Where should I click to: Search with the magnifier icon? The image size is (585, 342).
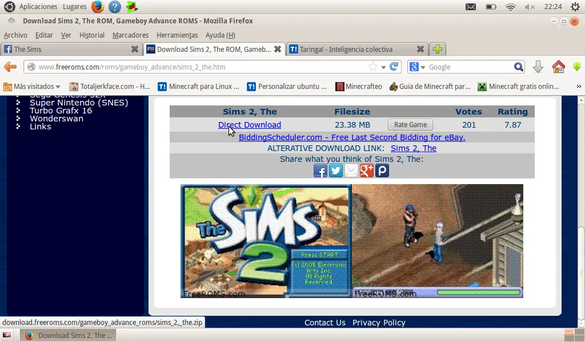pos(518,67)
